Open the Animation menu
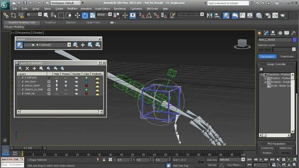This screenshot has width=299, height=168. tap(86, 9)
